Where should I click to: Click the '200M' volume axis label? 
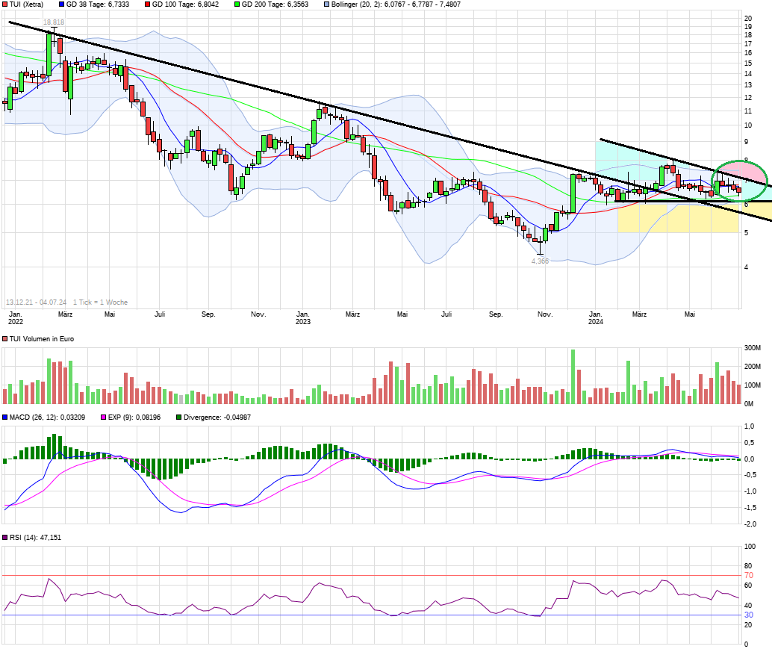click(x=753, y=367)
